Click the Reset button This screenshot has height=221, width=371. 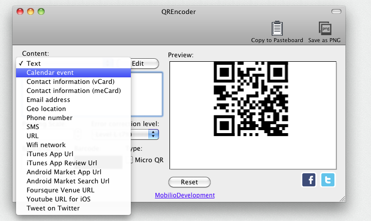(190, 182)
